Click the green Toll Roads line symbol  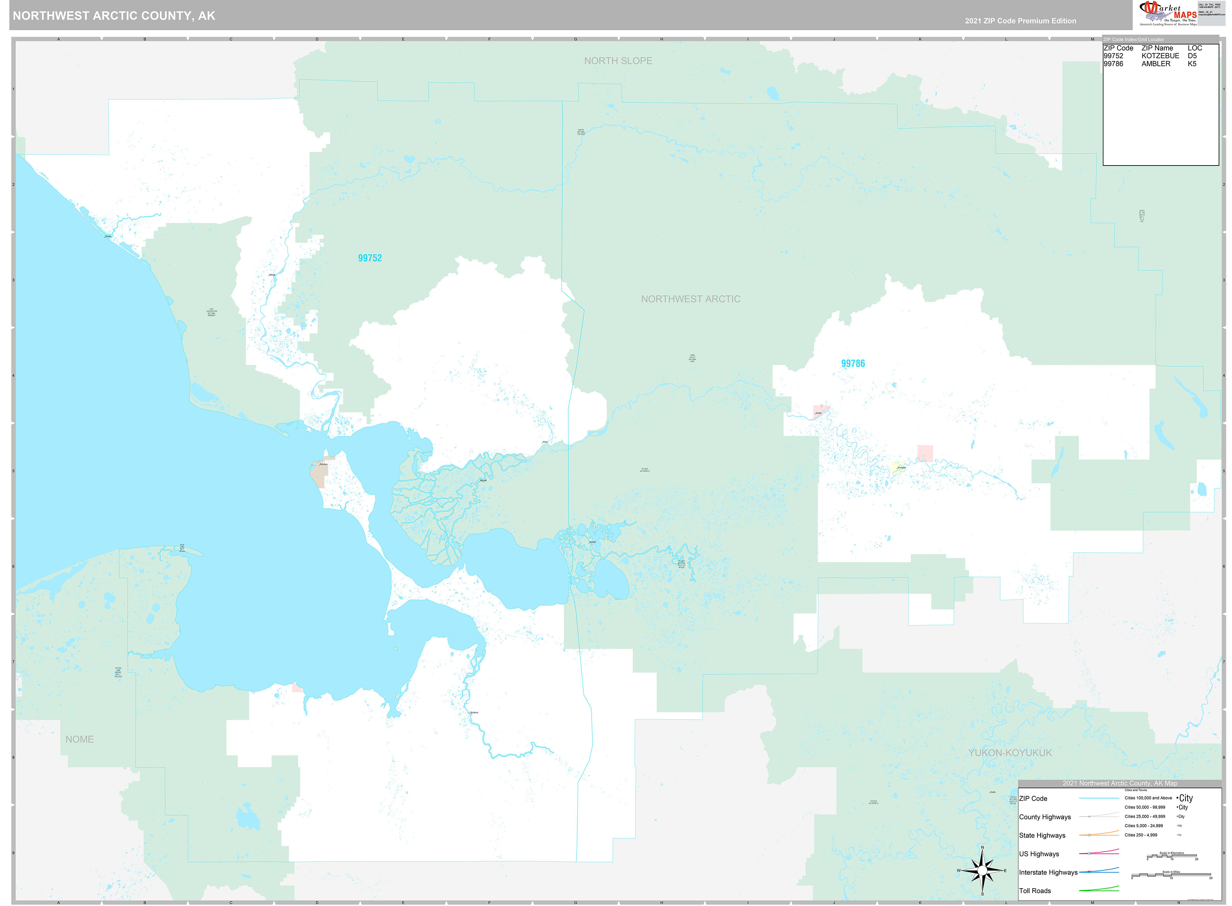[x=1100, y=890]
